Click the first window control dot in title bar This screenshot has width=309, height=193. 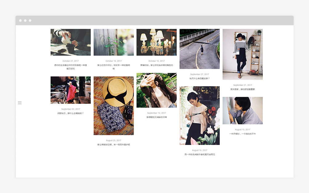[x=20, y=21]
